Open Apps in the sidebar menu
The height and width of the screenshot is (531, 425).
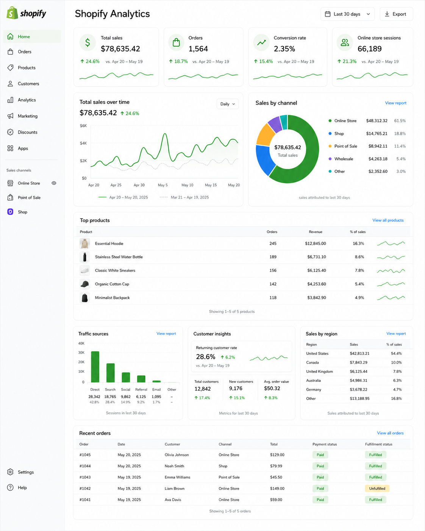[32, 148]
